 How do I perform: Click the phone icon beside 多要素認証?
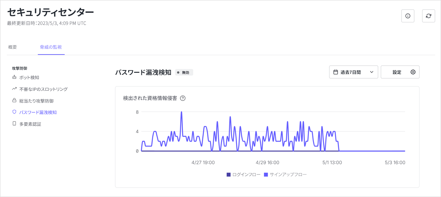pos(14,124)
